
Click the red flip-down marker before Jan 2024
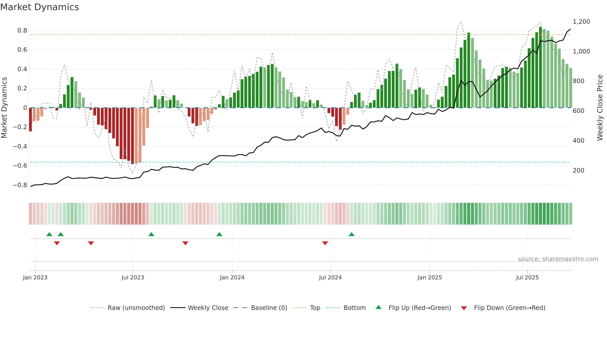pyautogui.click(x=185, y=243)
